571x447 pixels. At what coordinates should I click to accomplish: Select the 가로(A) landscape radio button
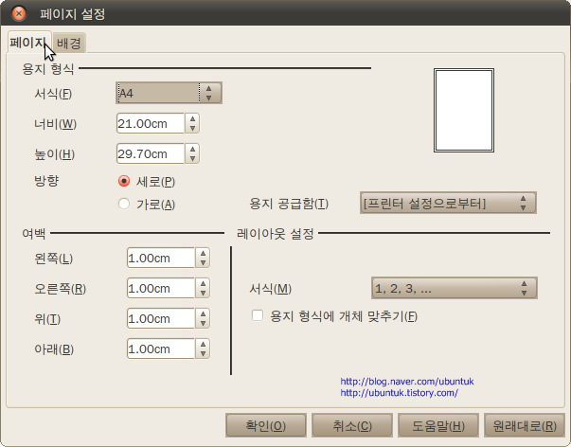coord(124,204)
